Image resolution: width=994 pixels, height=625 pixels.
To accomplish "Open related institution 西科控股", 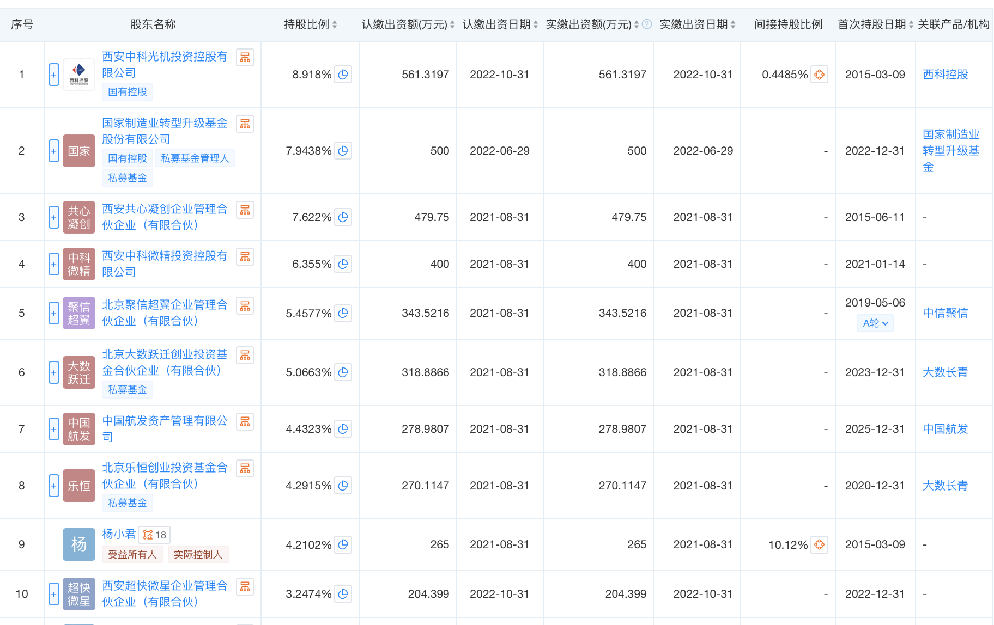I will pyautogui.click(x=945, y=75).
